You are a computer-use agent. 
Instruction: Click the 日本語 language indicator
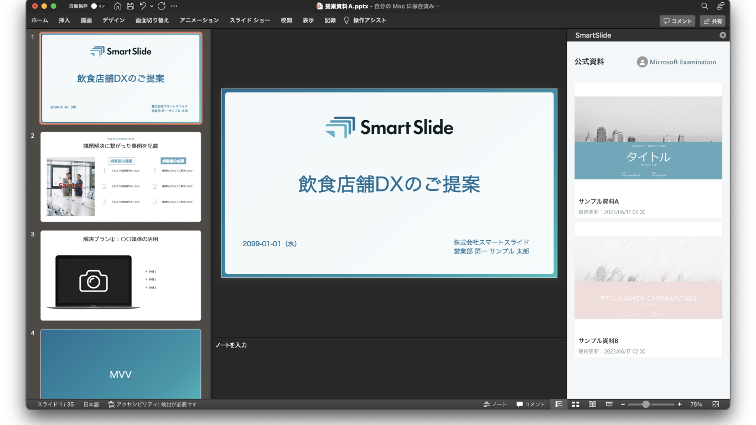coord(91,405)
